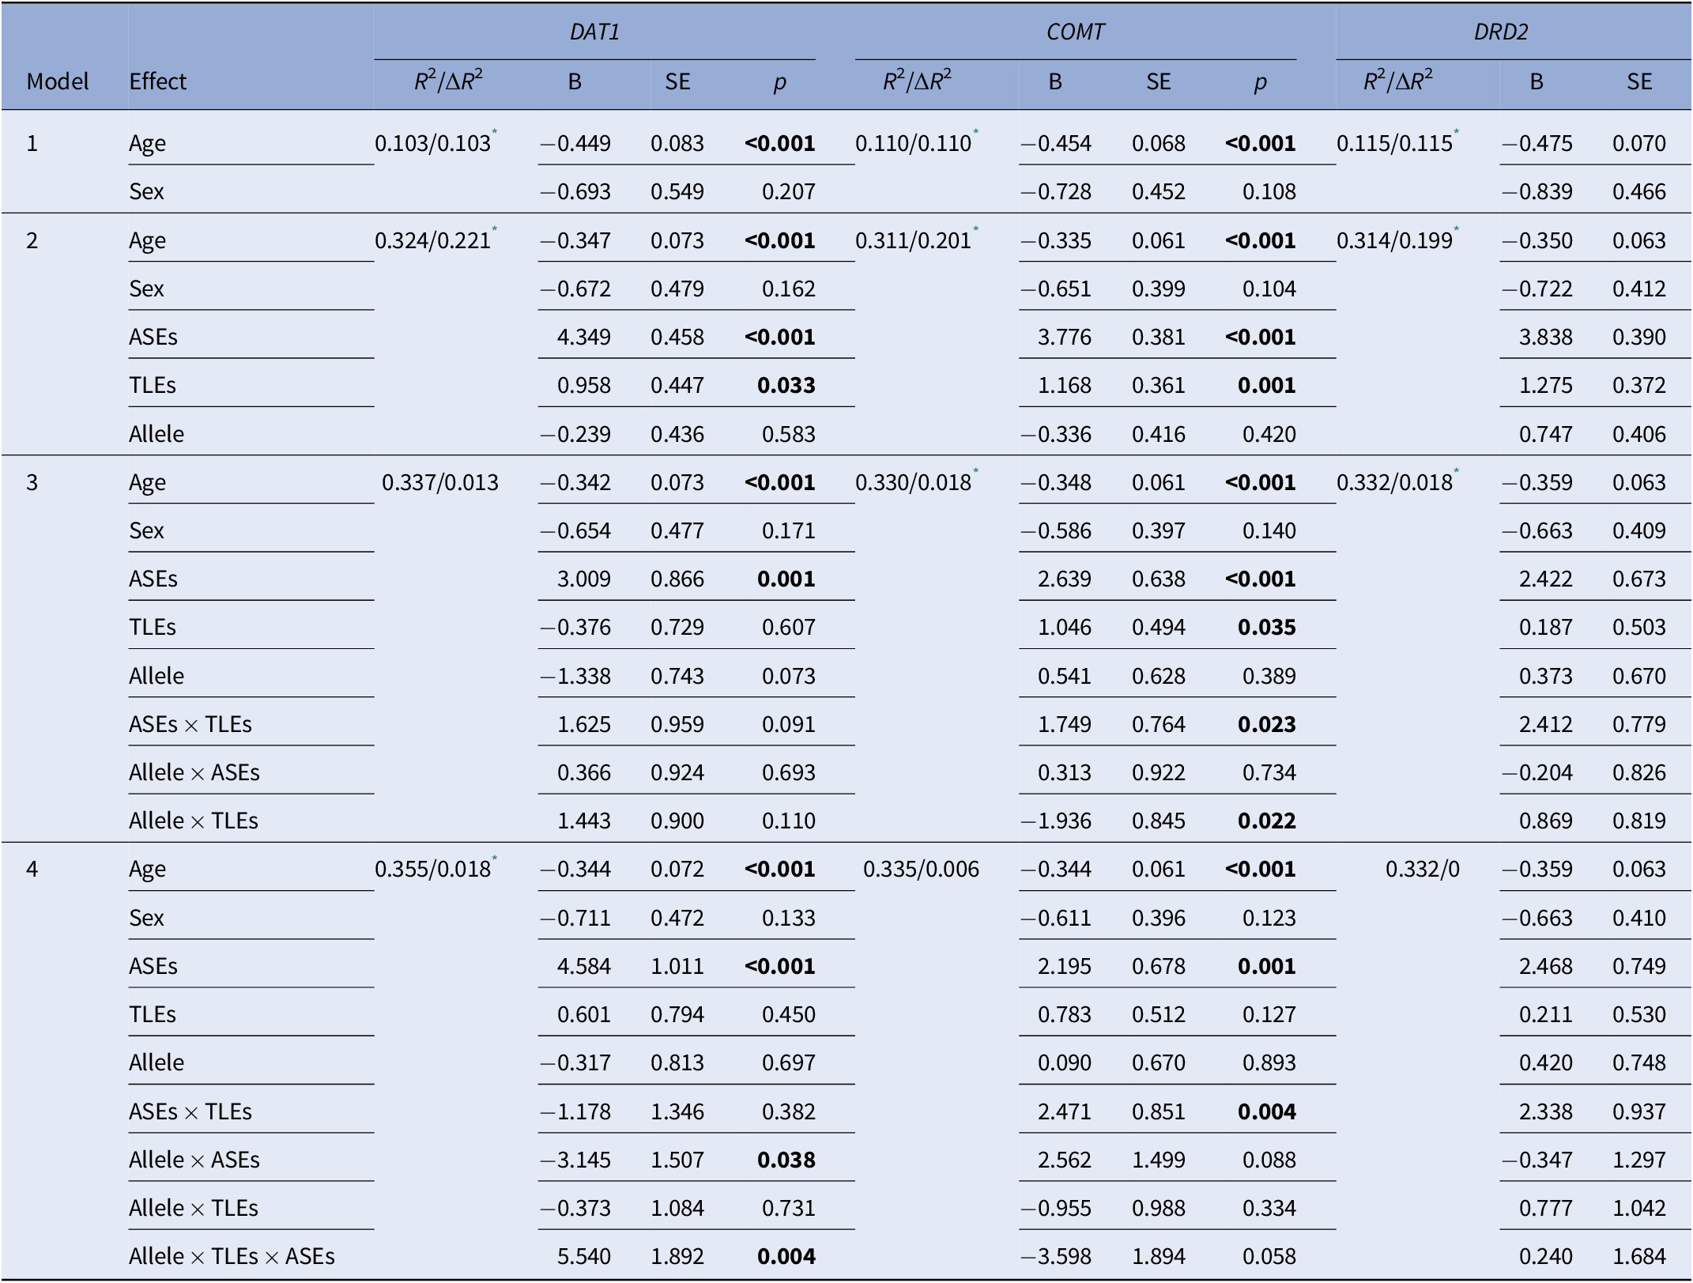Click the DAT1 column group header
This screenshot has height=1283, width=1693.
pyautogui.click(x=594, y=32)
